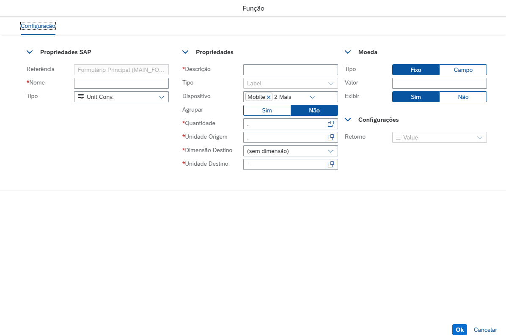Open the Retorno Value dropdown
Viewport: 506px width, 336px height.
click(480, 137)
